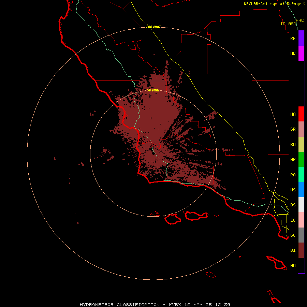Click the GR legend label
Image resolution: width=307 pixels, height=307 pixels.
pyautogui.click(x=293, y=129)
